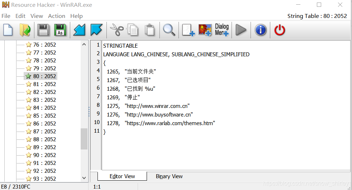
Task: Select tree item 83 : 2052
Action: (x=44, y=100)
